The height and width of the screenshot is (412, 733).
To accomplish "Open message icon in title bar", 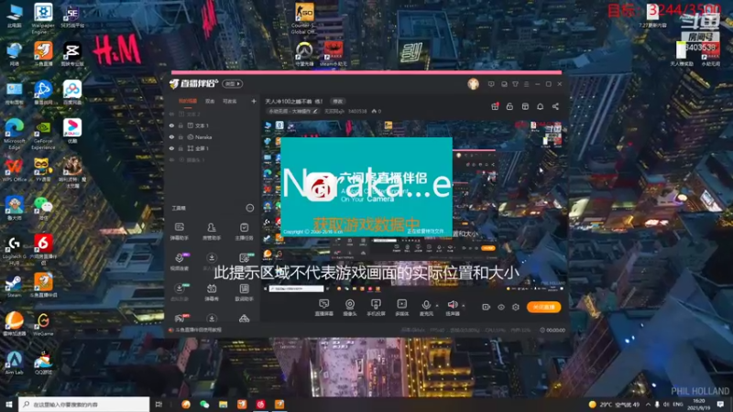I will pos(491,84).
